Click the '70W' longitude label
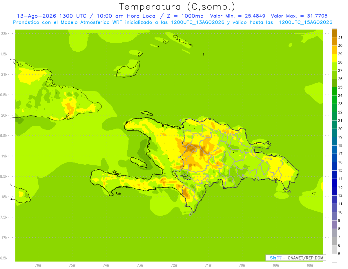The image size is (348, 269). pyautogui.click(x=242, y=265)
